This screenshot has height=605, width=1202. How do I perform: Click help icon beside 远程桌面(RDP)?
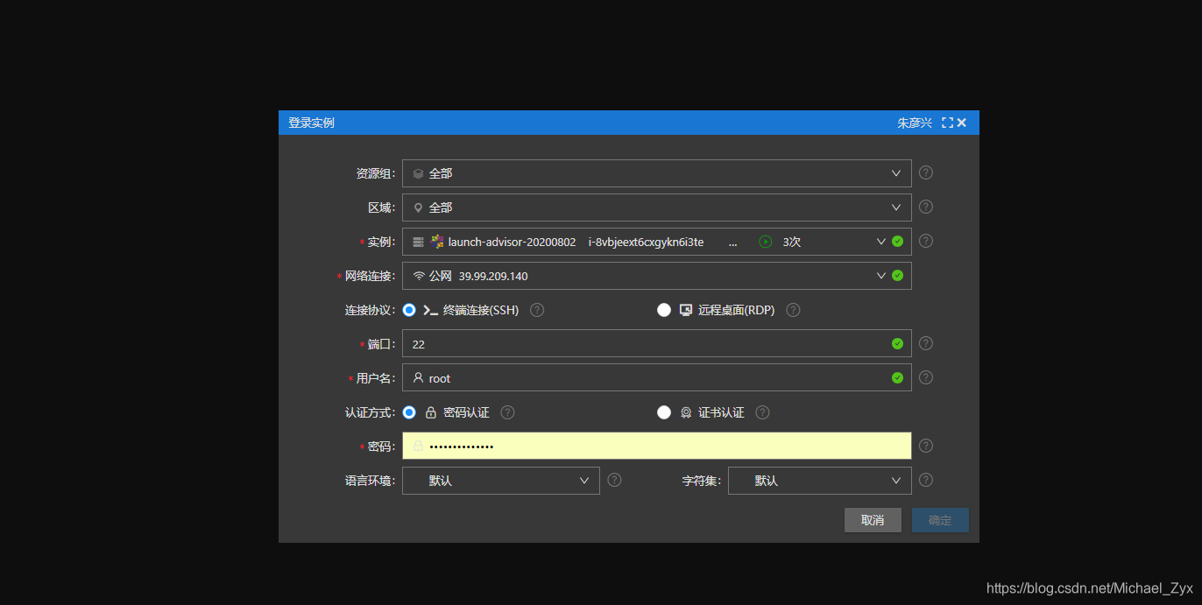tap(793, 310)
